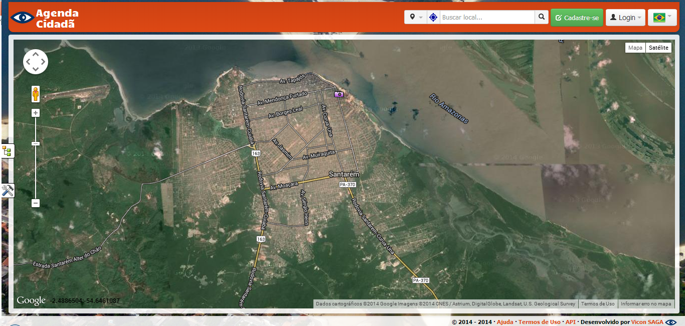Switch map view to Satélite
Viewport: 685px width, 326px height.
pos(658,48)
